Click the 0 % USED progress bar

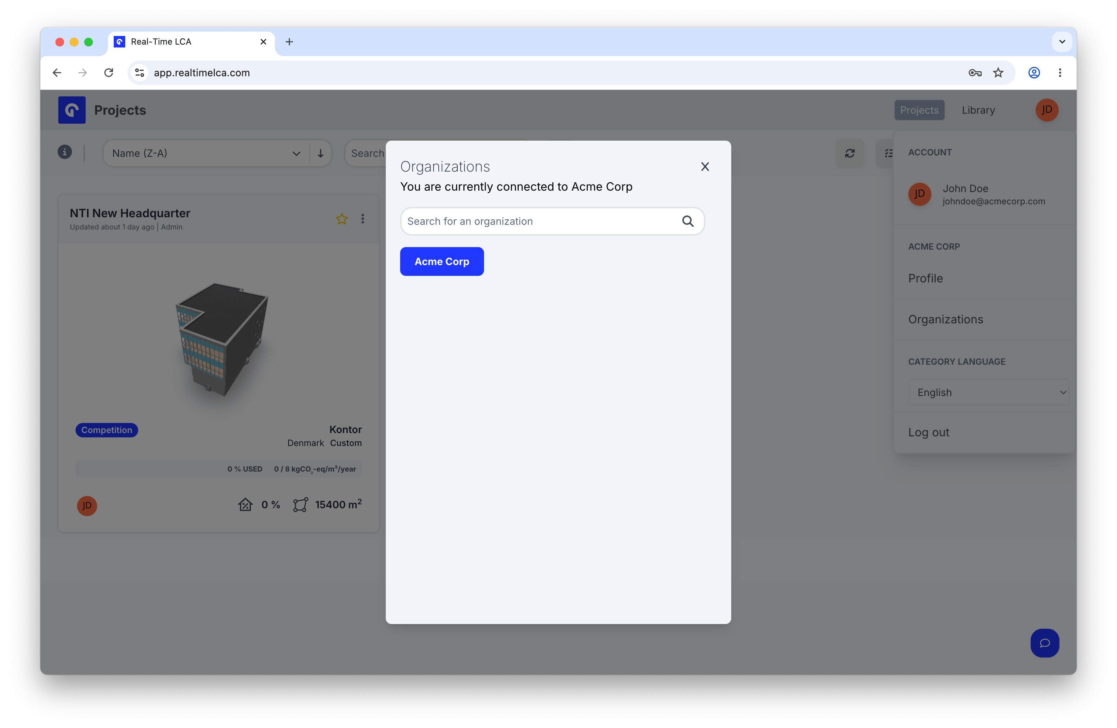pos(218,469)
